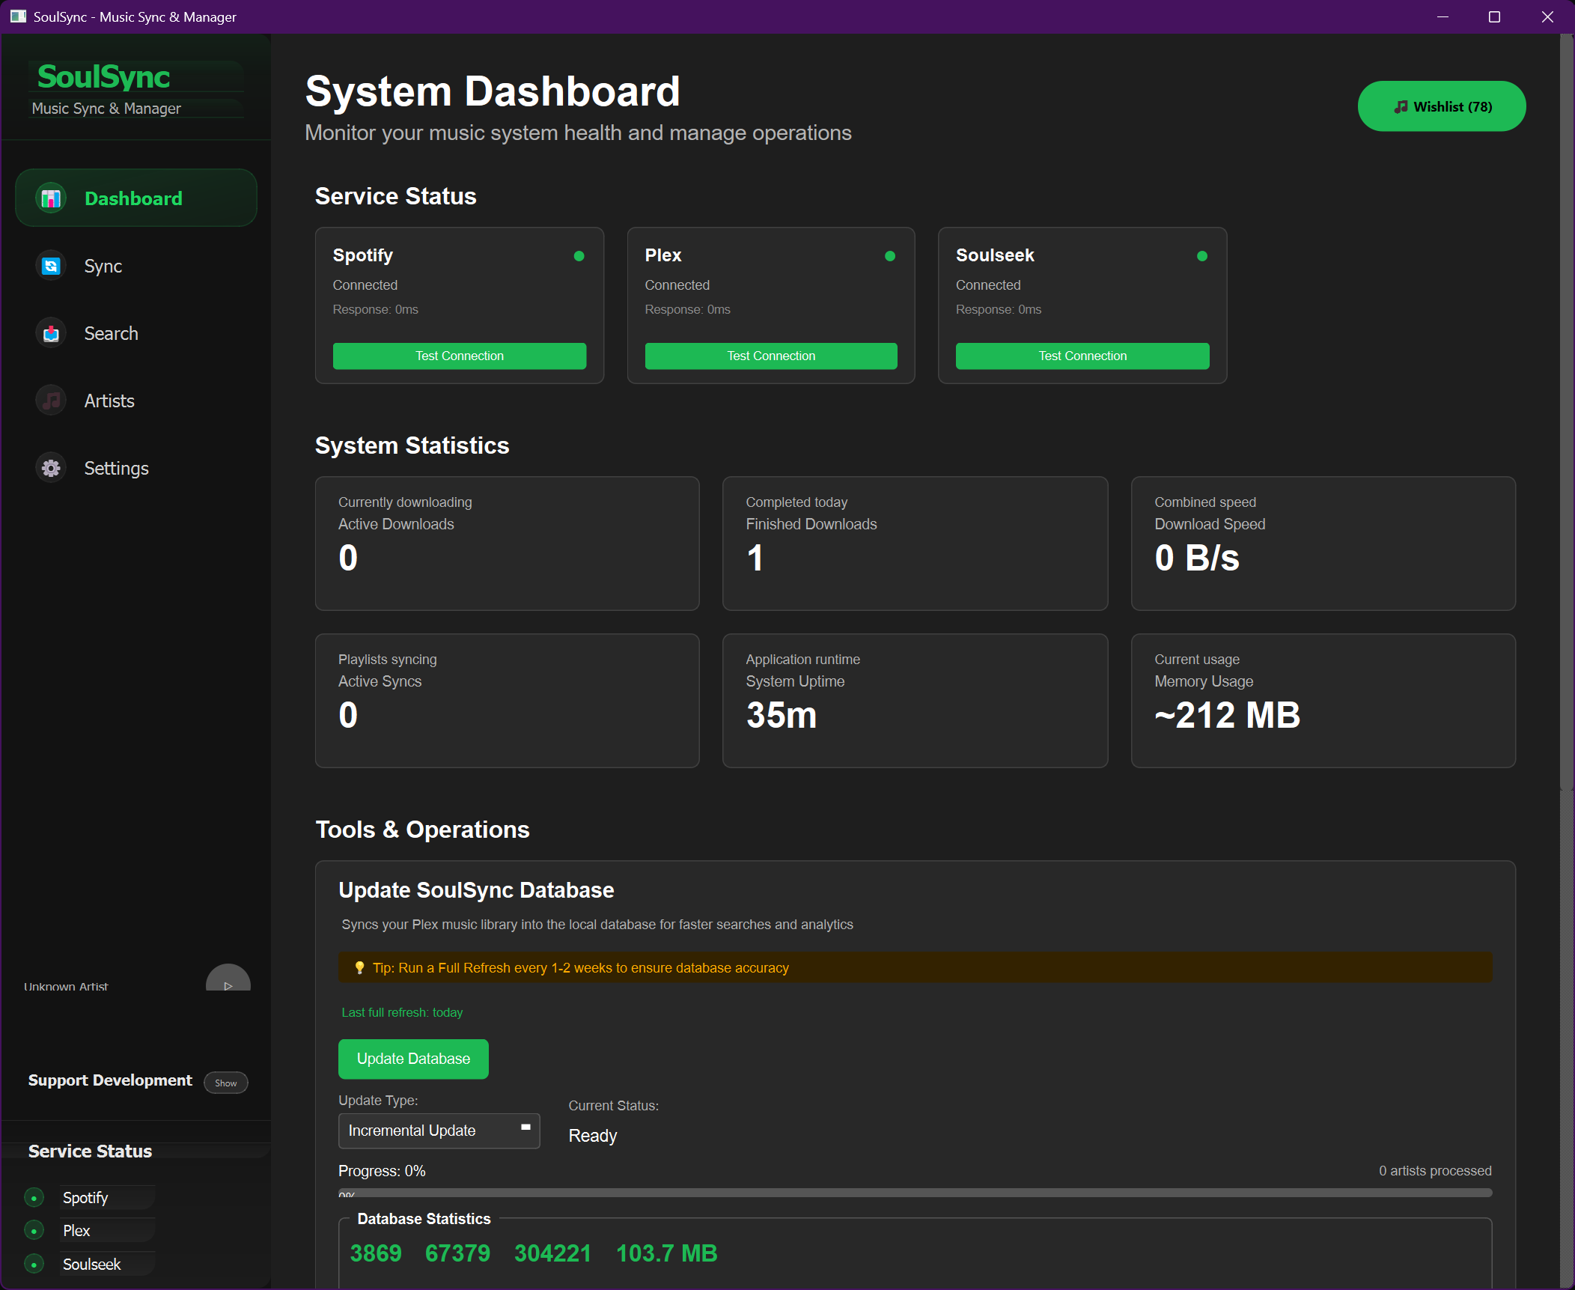Click 'Connected' text in the Spotify card
Screen dimensions: 1575x1290
[x=365, y=285]
